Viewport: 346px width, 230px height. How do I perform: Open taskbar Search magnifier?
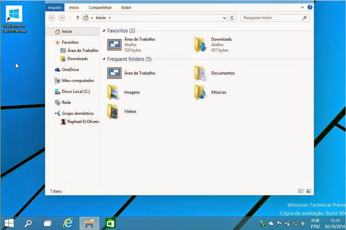point(28,224)
